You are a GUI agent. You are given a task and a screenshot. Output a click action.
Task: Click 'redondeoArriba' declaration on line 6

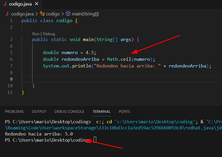[80, 59]
